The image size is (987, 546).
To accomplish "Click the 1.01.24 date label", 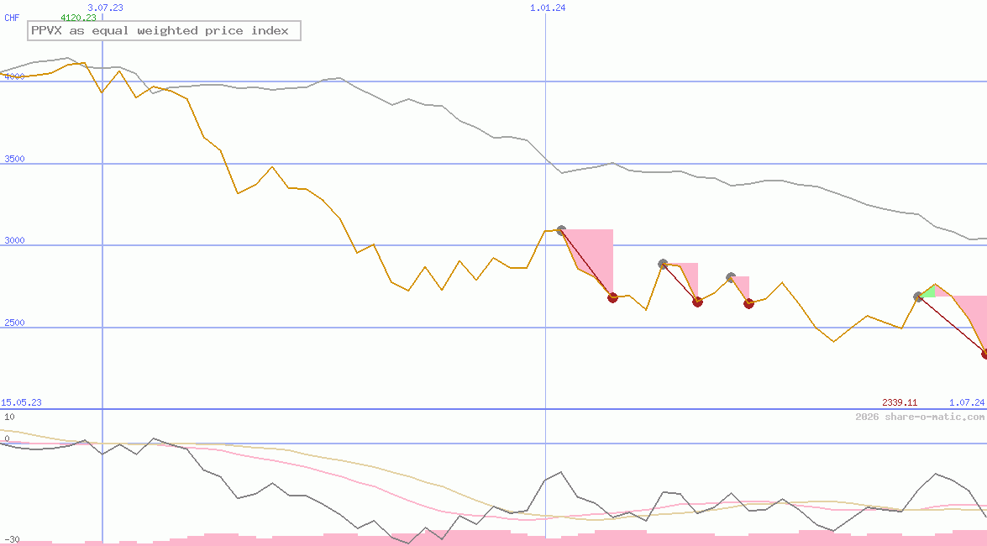I will tap(548, 8).
